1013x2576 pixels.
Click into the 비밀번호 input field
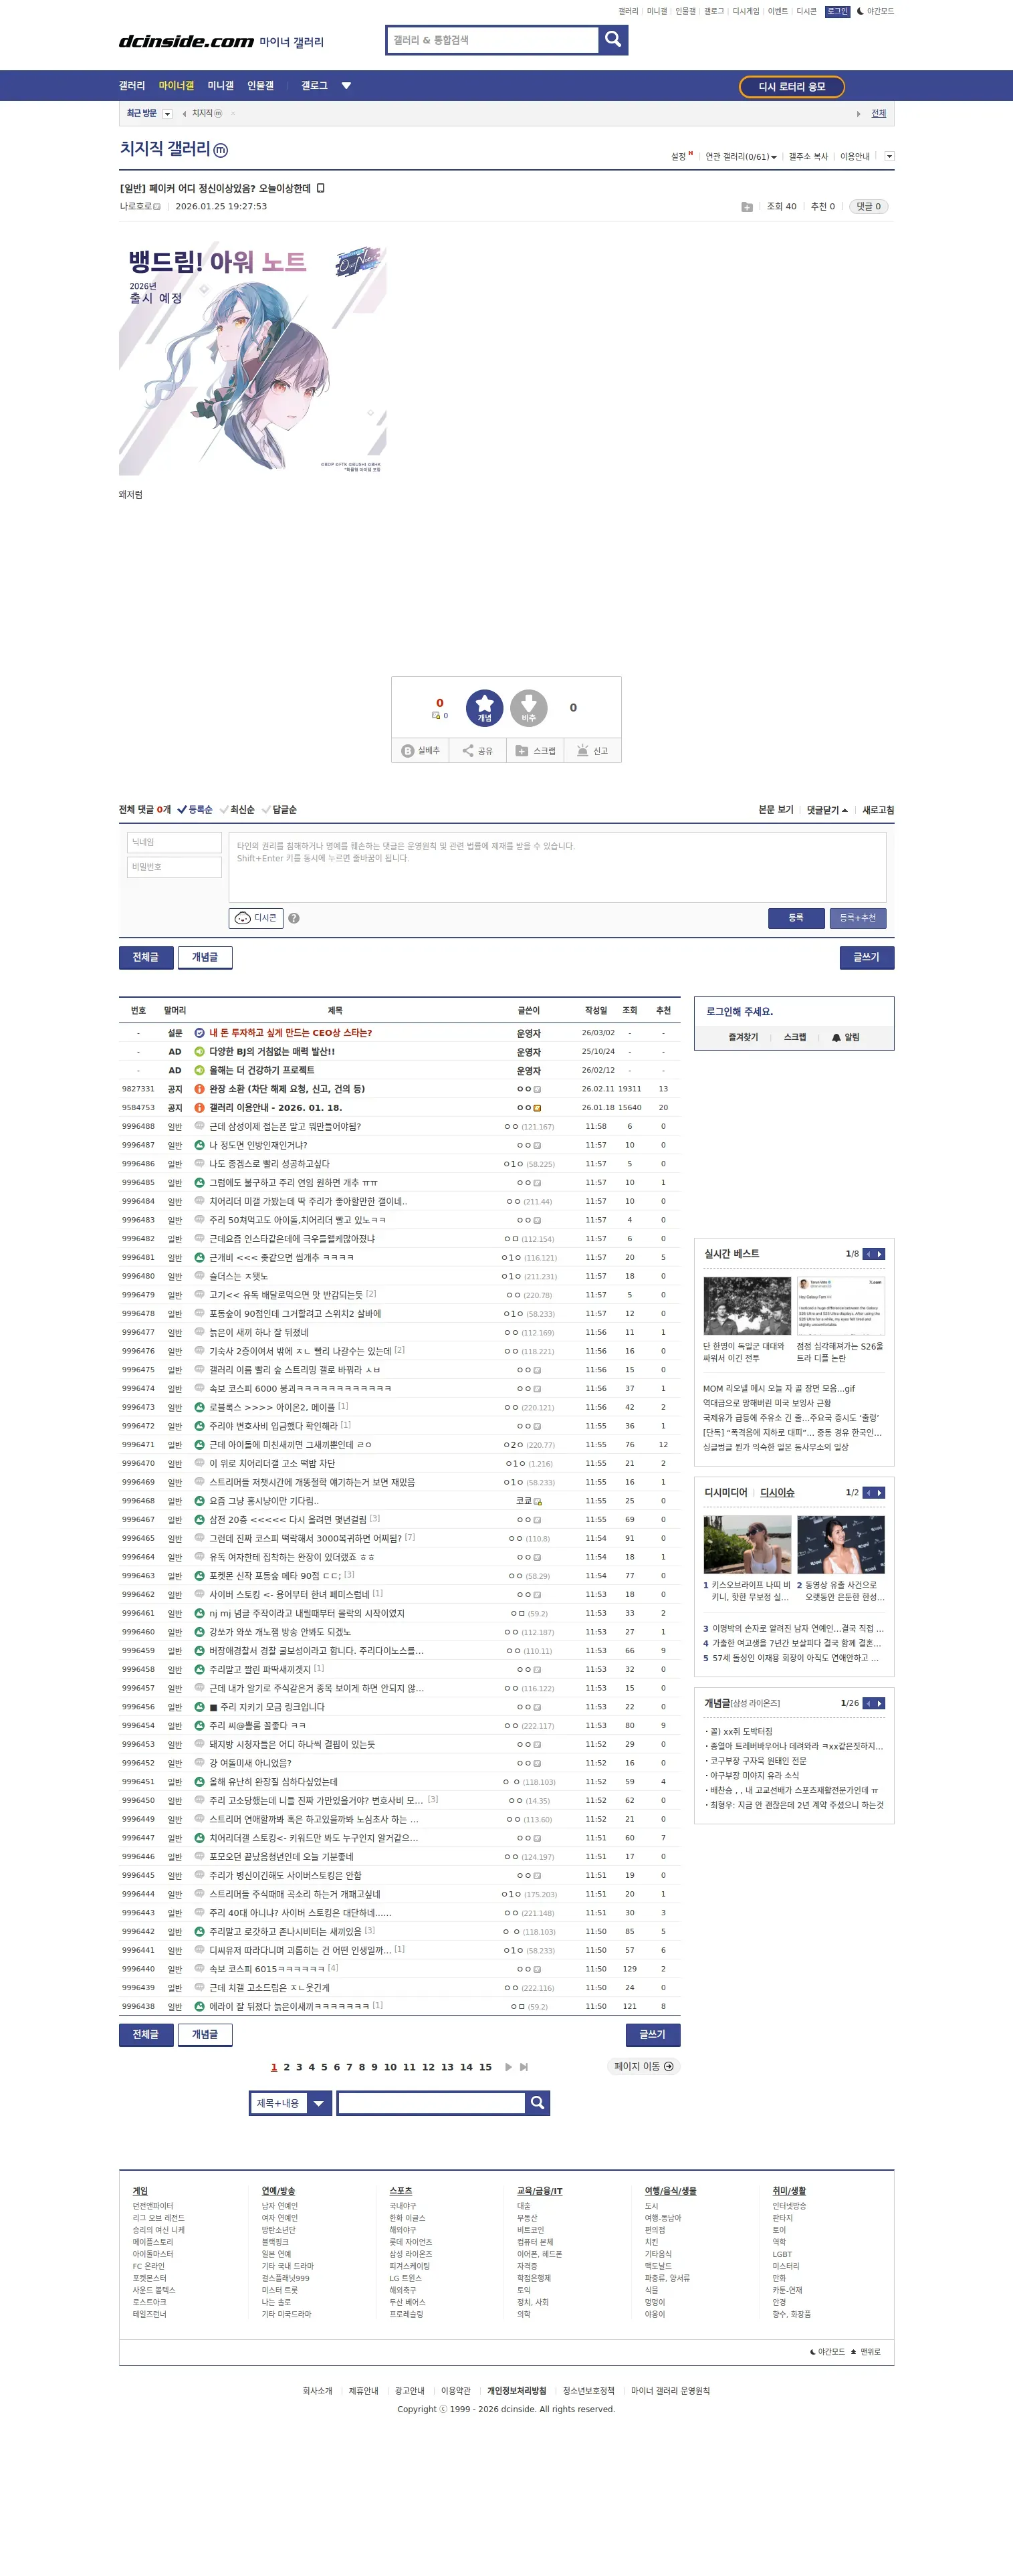coord(174,867)
